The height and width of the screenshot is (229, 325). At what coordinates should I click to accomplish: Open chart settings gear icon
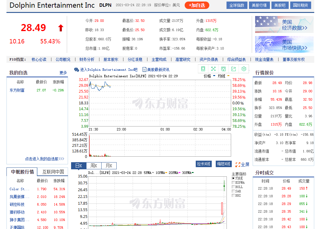coord(244,69)
